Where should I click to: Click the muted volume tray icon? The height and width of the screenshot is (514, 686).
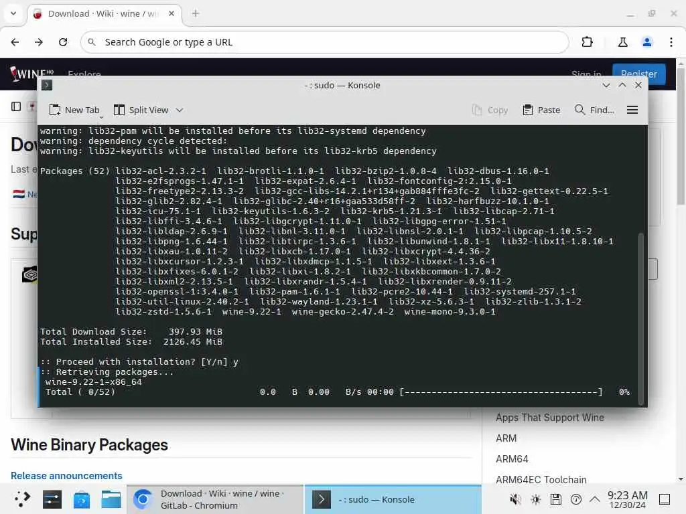[x=516, y=499]
